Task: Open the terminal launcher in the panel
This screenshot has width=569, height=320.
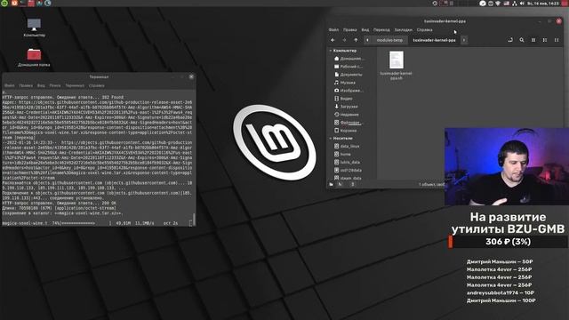Action: (23, 3)
